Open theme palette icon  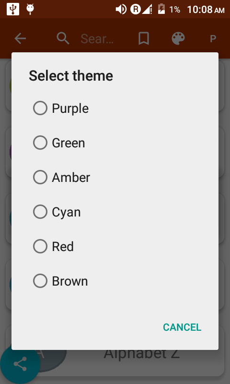coord(178,38)
